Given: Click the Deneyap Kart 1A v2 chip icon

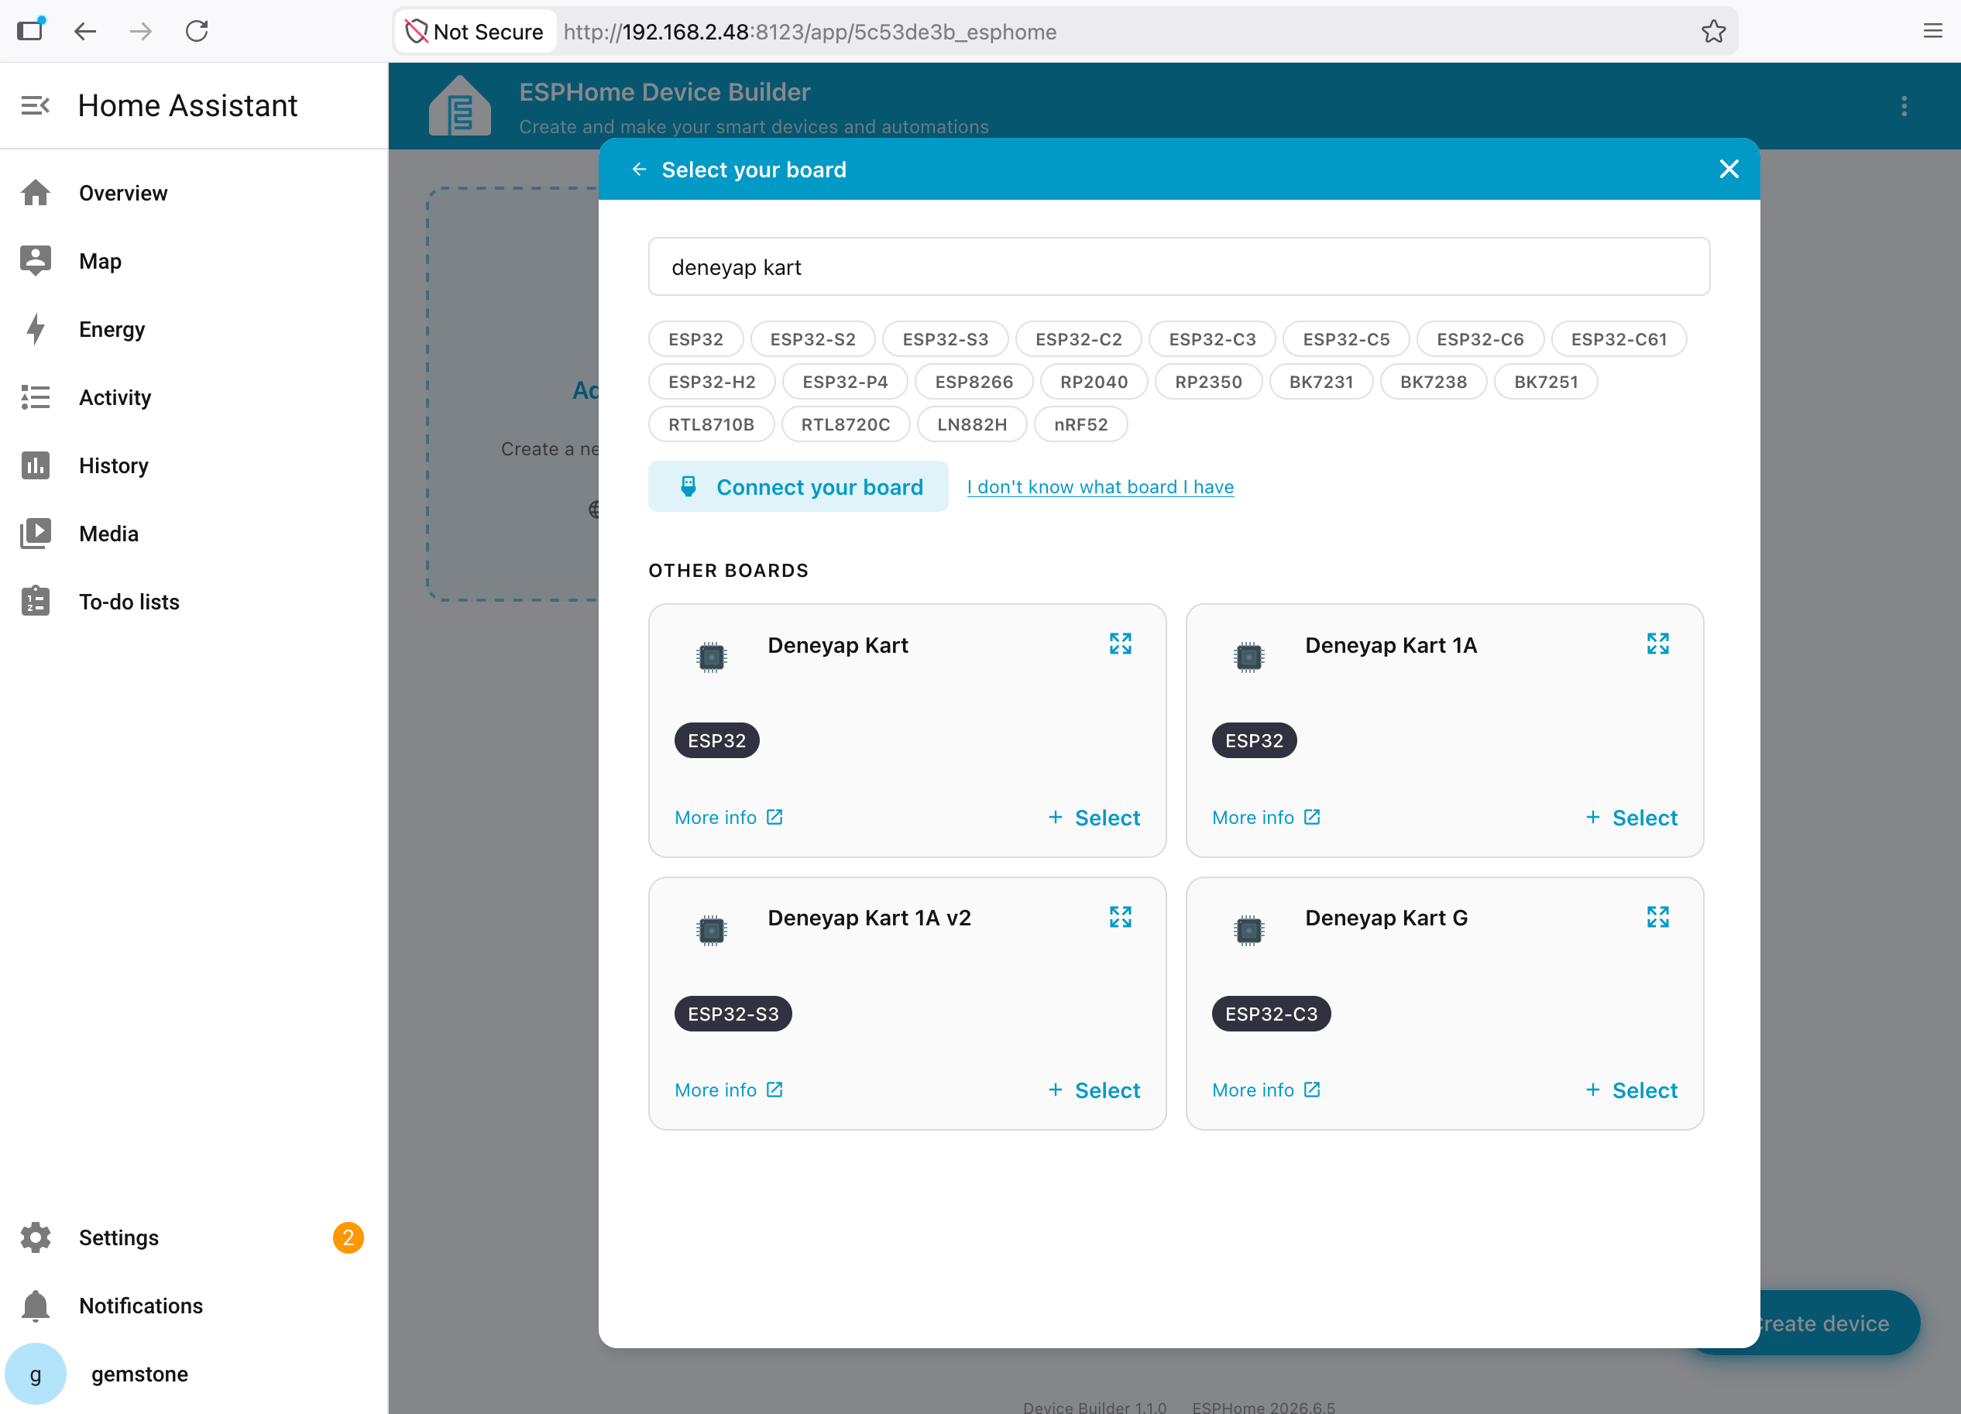Looking at the screenshot, I should (x=711, y=931).
